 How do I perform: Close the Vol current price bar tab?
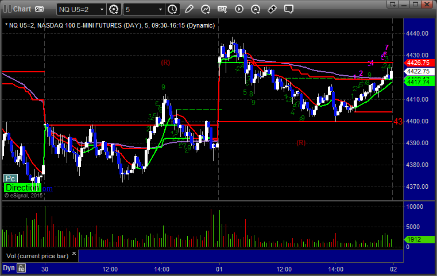click(x=74, y=254)
